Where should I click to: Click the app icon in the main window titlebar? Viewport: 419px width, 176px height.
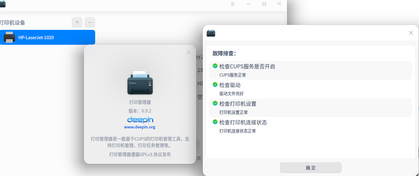point(2,4)
